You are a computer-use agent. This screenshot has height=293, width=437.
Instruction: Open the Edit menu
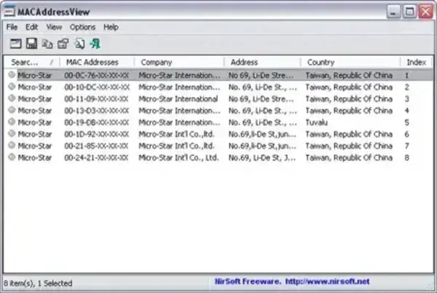pyautogui.click(x=32, y=27)
